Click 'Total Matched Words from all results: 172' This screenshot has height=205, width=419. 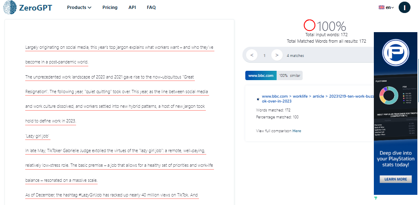(326, 41)
